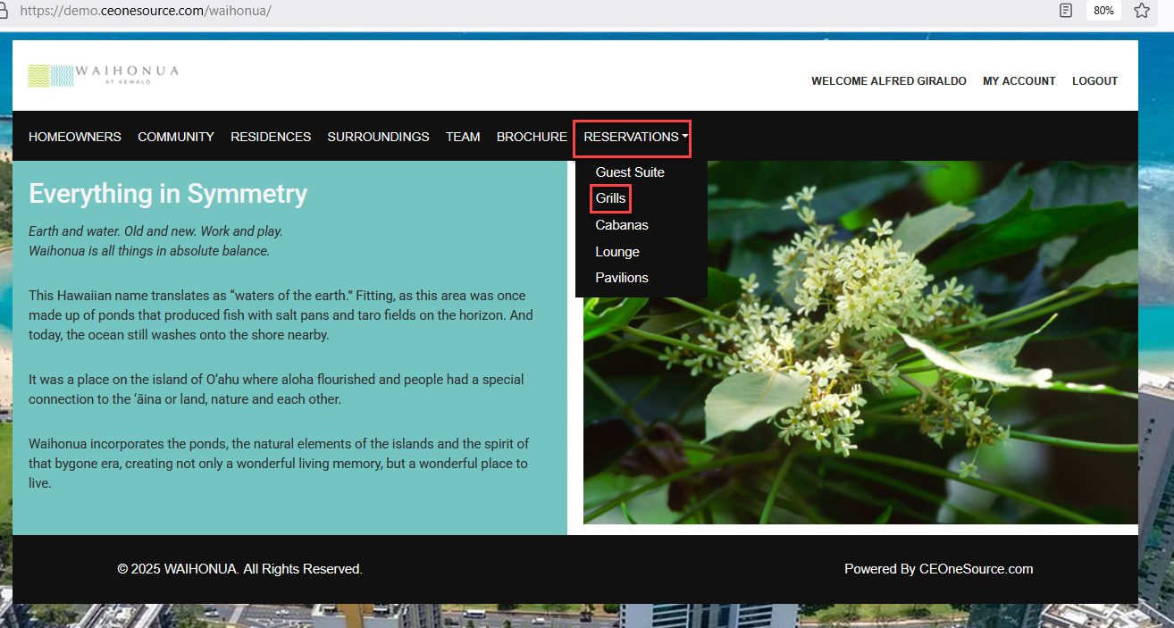Select Guest Suite from Reservations menu
The height and width of the screenshot is (628, 1174).
click(630, 172)
